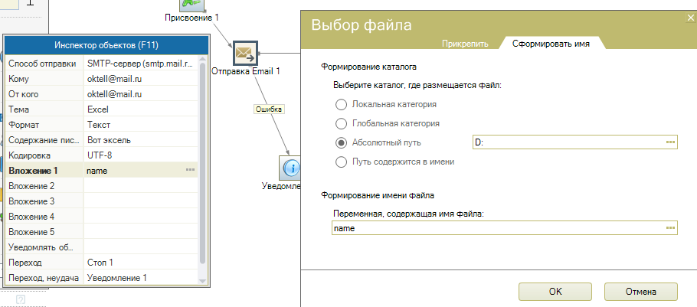Click the Отправка Email 1 envelope icon
The image size is (697, 307).
245,53
